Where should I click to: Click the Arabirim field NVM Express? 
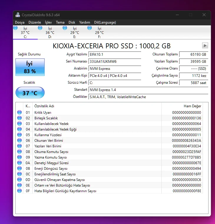point(115,69)
